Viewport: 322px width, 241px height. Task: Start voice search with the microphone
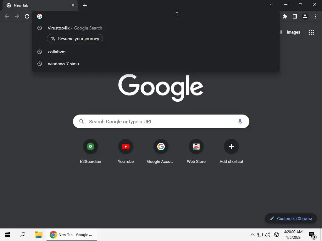coord(240,121)
